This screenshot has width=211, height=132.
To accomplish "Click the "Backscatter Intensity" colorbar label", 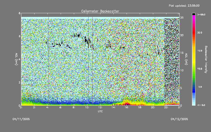I will click(x=206, y=59).
